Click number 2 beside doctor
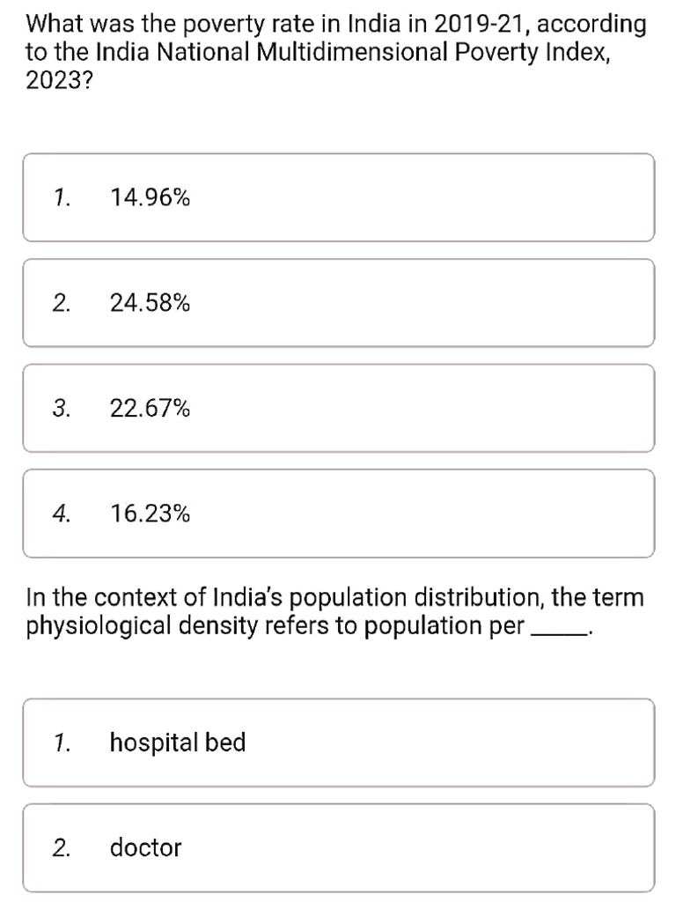Viewport: 676px width, 902px height. (60, 847)
